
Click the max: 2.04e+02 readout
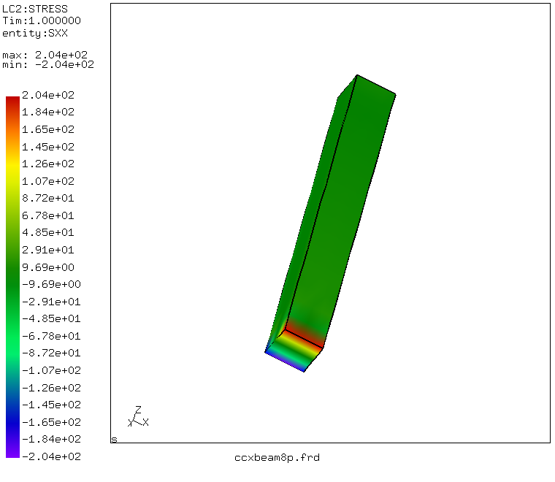(x=45, y=55)
